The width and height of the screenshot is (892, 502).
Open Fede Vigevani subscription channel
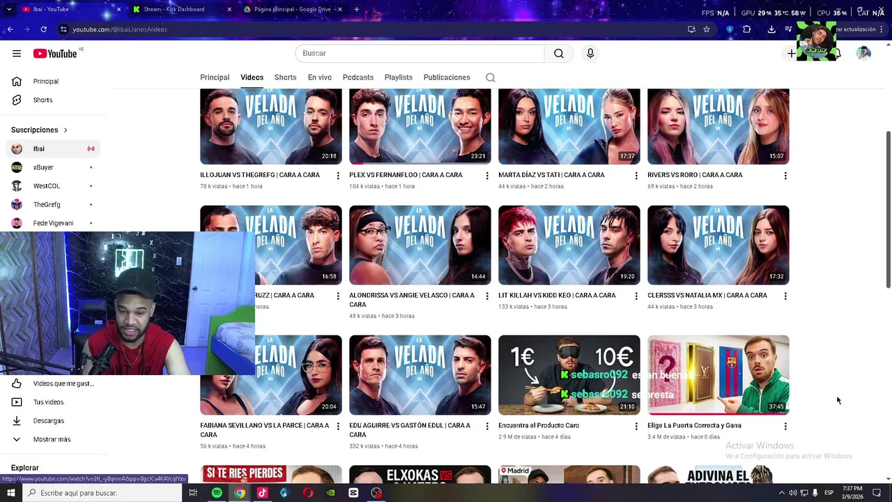[53, 223]
